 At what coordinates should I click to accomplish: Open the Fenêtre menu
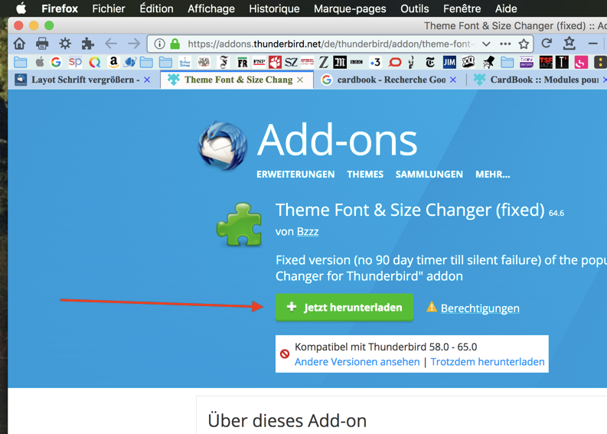(462, 8)
